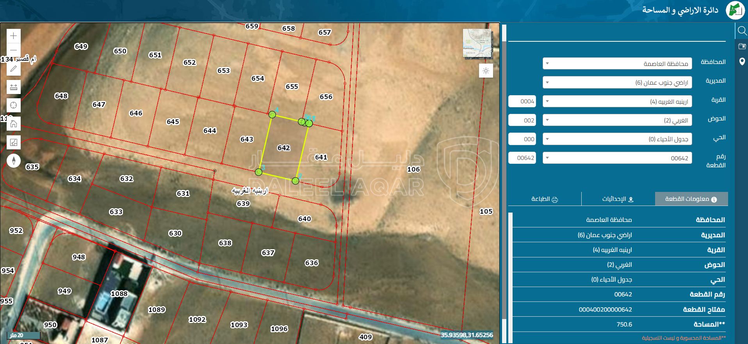The width and height of the screenshot is (748, 344).
Task: Reset map orientation with compass
Action: pyautogui.click(x=14, y=161)
